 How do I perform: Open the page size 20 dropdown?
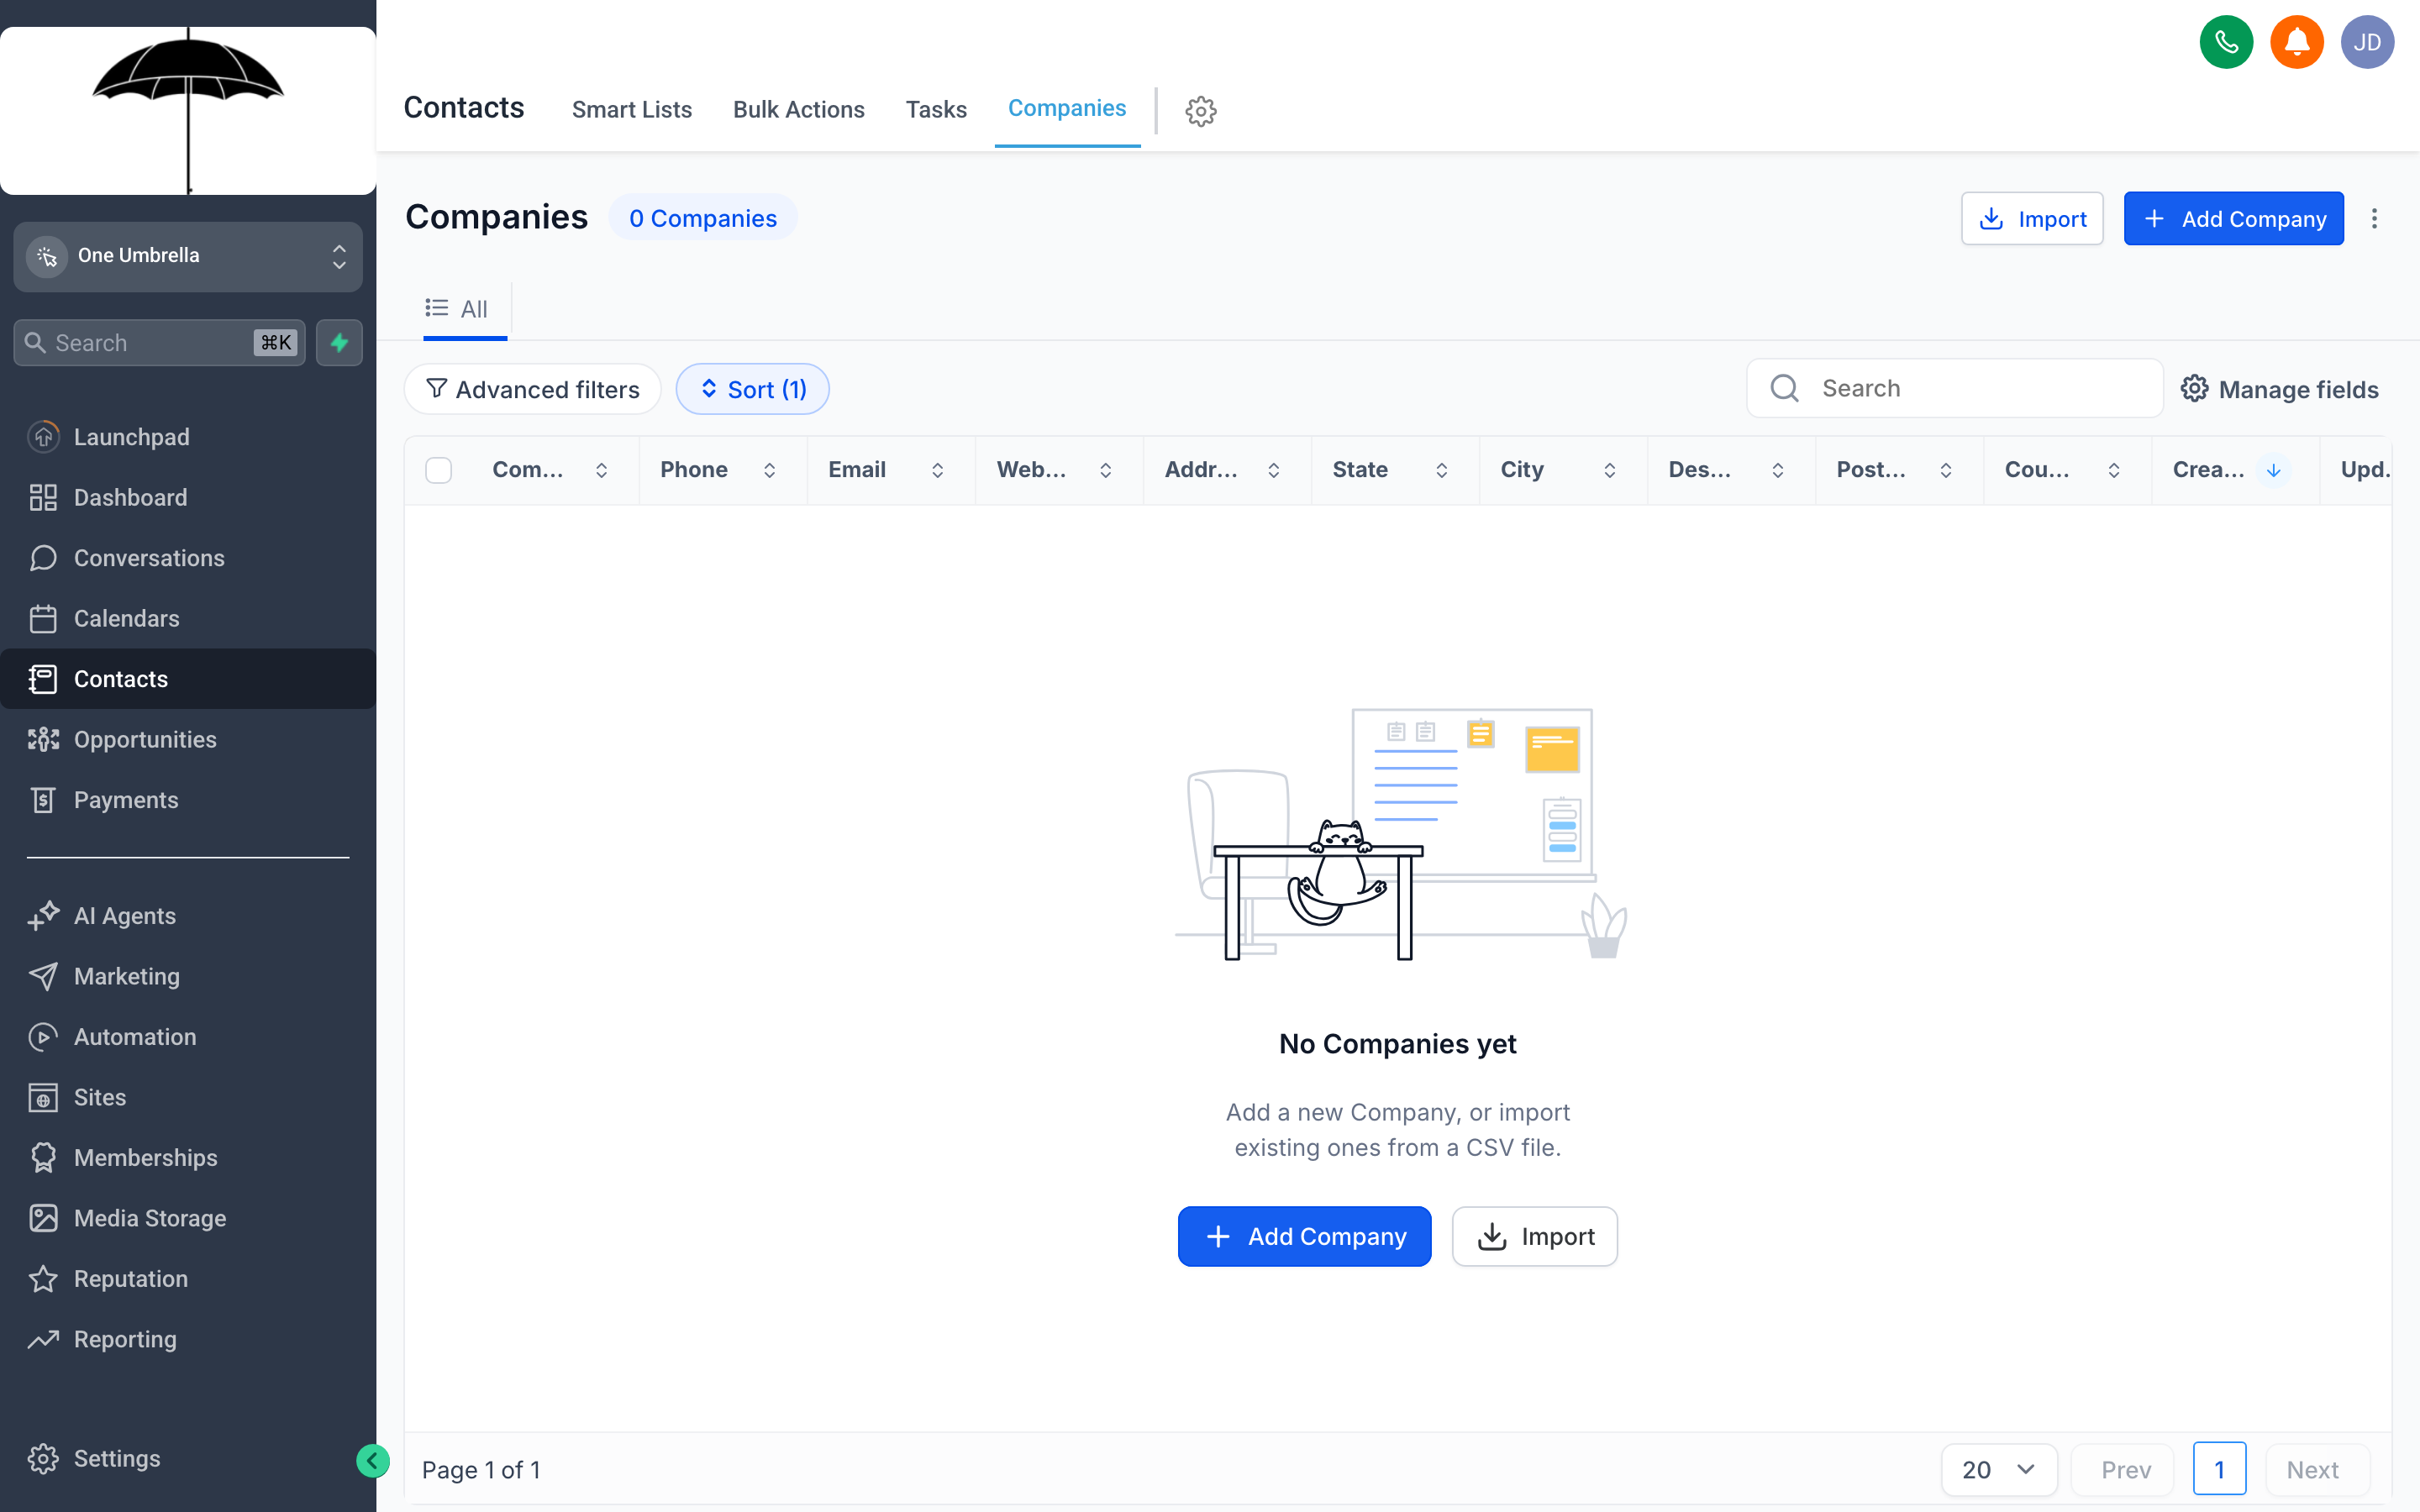pos(1999,1469)
